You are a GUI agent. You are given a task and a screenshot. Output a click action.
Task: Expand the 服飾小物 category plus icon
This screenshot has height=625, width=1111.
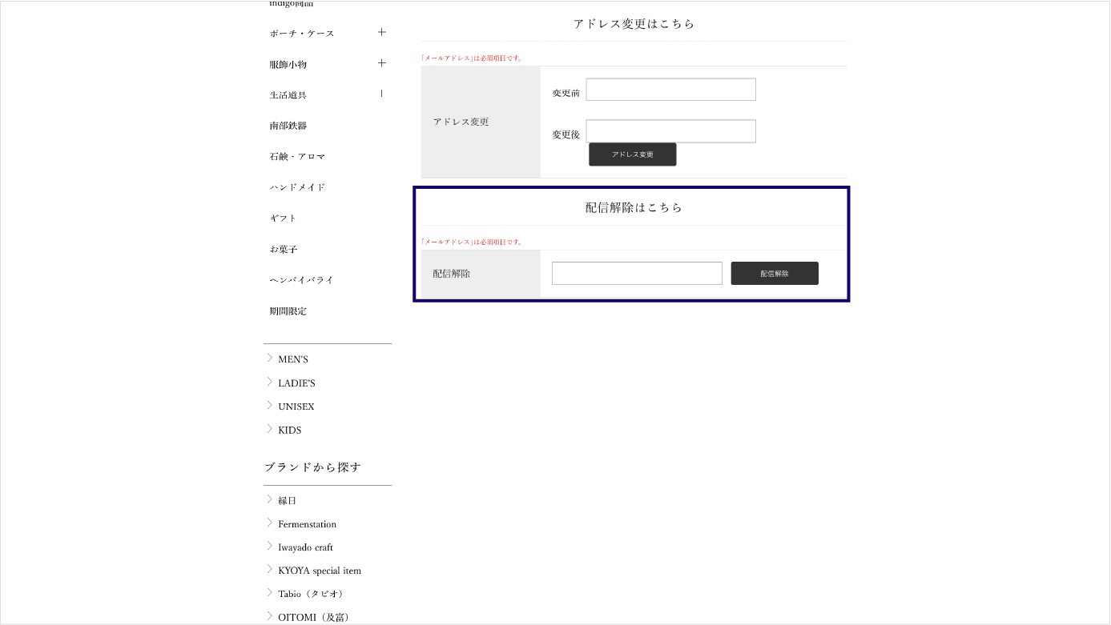tap(382, 63)
